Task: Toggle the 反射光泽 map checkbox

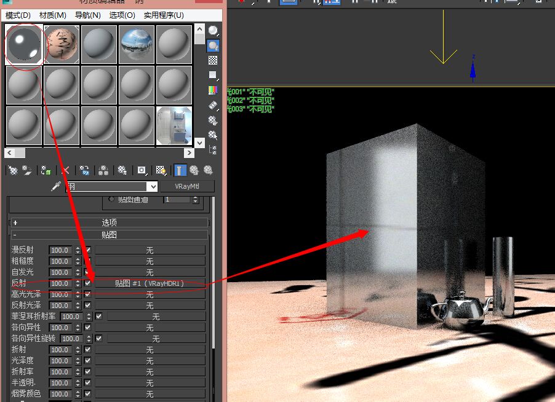Action: 87,305
